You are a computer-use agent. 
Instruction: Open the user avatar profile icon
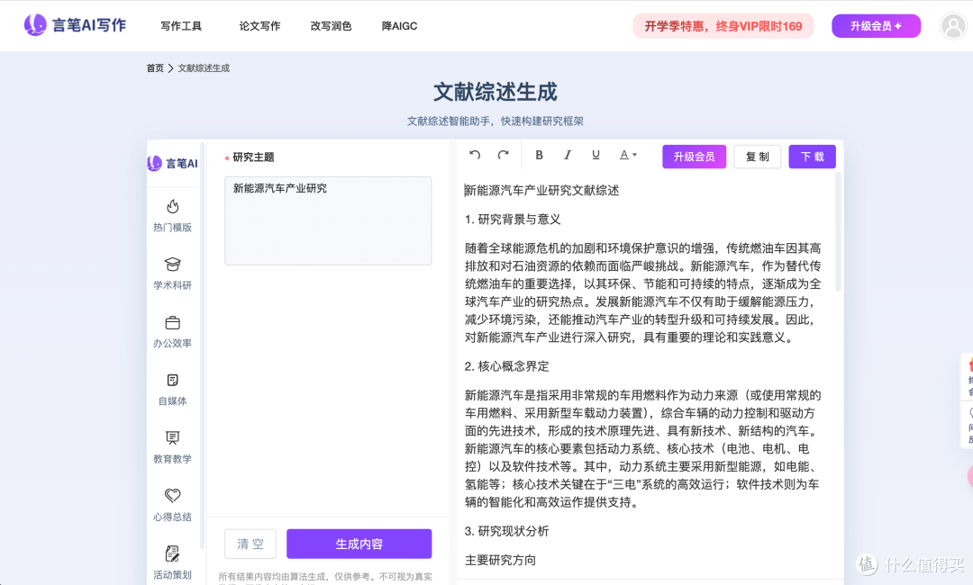pos(953,26)
